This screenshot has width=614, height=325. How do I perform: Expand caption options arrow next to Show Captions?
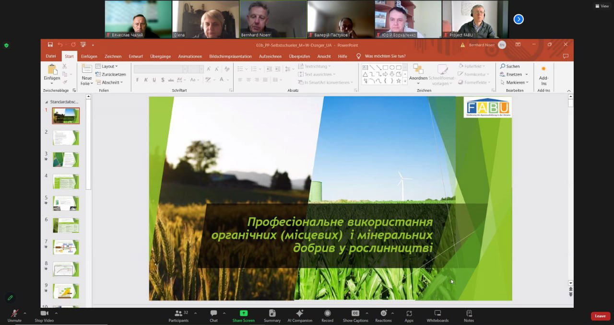[x=367, y=313]
